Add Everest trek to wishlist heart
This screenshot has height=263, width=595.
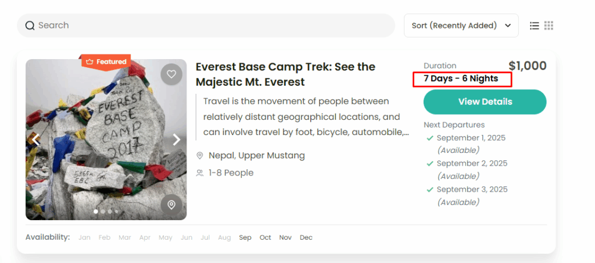point(171,74)
